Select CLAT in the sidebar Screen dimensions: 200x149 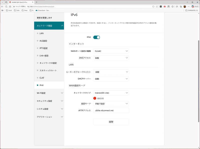[49, 78]
